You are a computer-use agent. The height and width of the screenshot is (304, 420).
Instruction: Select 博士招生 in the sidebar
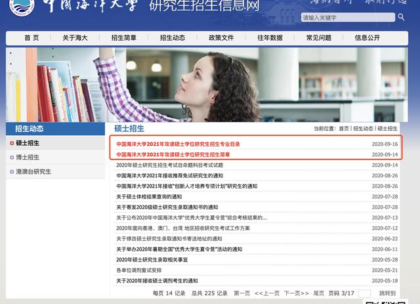click(28, 158)
